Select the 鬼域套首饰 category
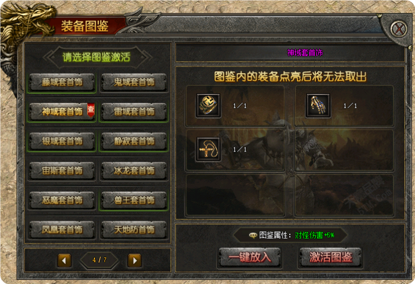The height and width of the screenshot is (284, 415). (x=134, y=82)
